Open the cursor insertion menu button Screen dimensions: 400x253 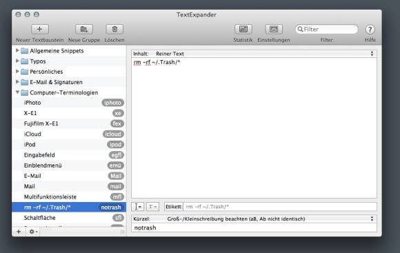pyautogui.click(x=137, y=207)
